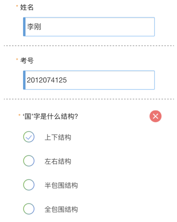Select the 左右结构 radio button
This screenshot has height=222, width=177.
pos(29,161)
